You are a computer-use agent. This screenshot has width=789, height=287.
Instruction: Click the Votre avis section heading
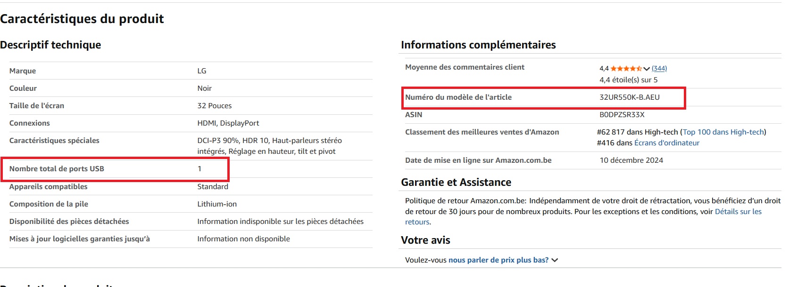point(425,240)
